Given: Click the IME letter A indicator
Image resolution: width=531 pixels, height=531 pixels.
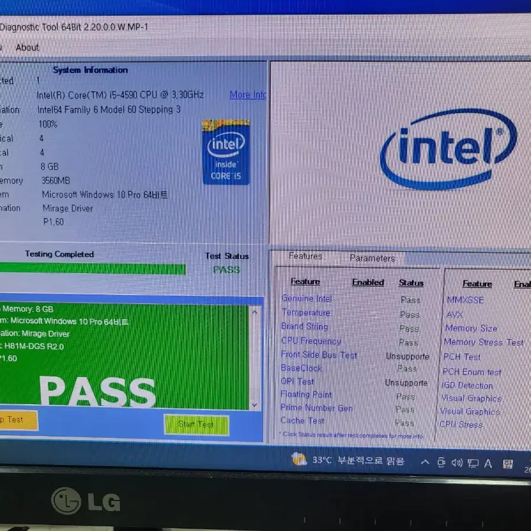Looking at the screenshot, I should coord(488,463).
